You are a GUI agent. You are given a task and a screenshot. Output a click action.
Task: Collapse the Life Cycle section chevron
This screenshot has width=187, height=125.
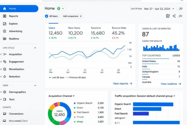pyautogui.click(x=35, y=48)
